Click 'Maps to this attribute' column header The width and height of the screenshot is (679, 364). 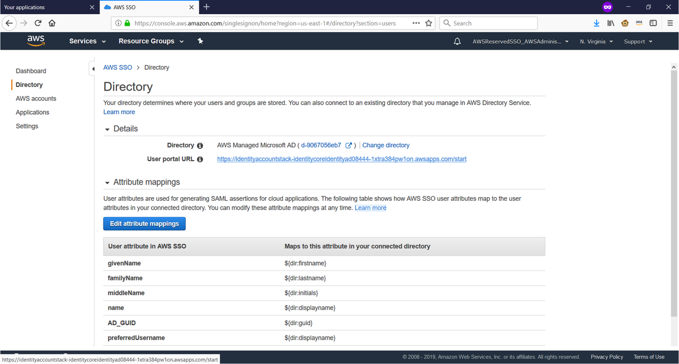coord(357,247)
